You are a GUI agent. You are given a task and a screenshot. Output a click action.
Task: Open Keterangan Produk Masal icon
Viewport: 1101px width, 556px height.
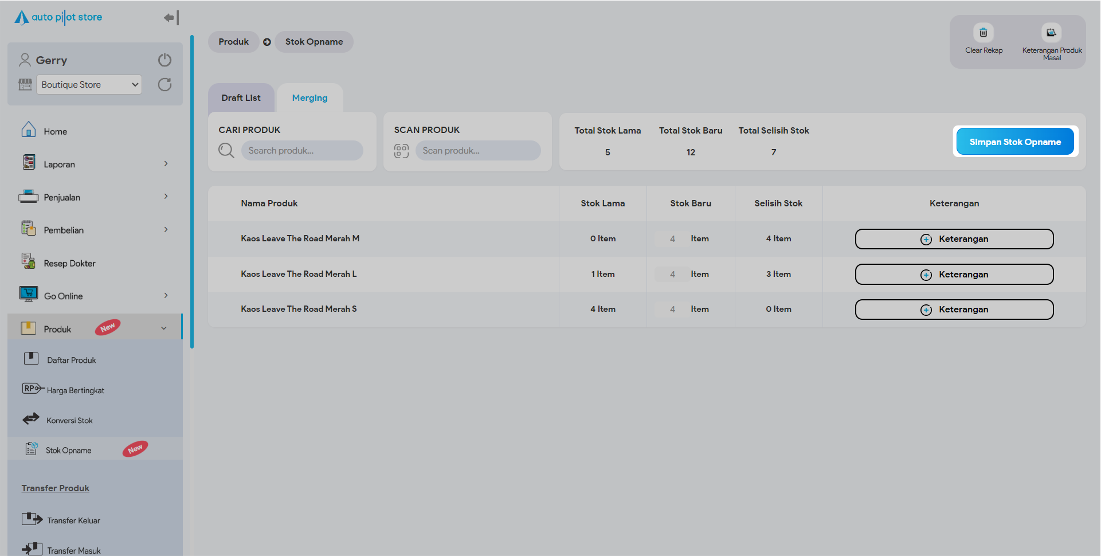pos(1051,33)
